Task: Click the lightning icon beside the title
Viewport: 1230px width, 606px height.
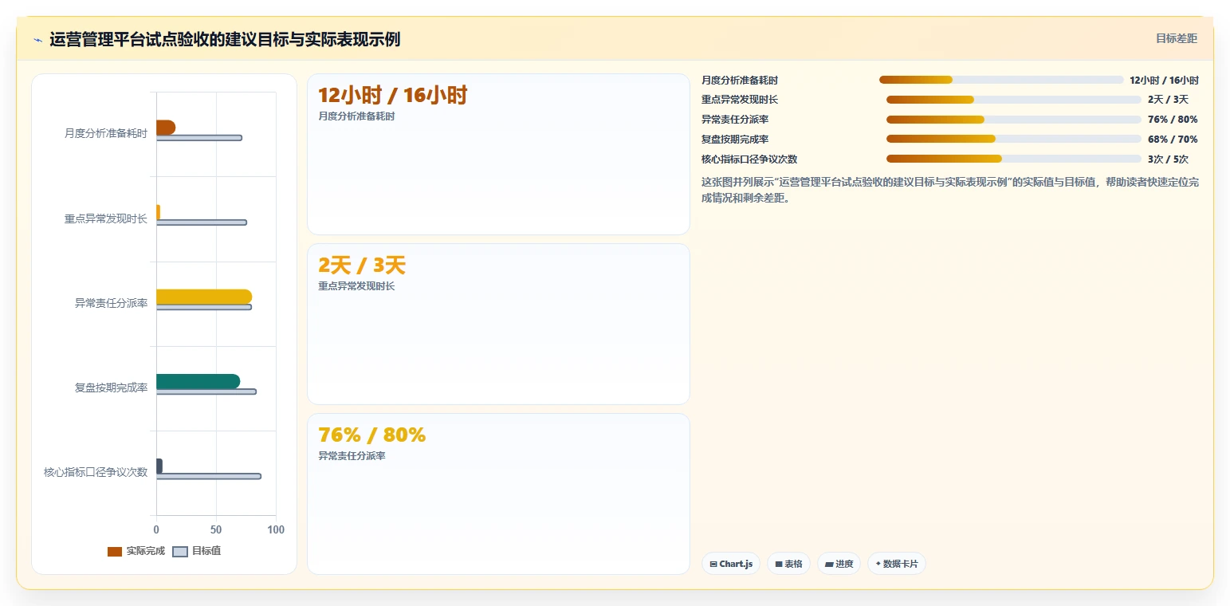Action: [37, 40]
